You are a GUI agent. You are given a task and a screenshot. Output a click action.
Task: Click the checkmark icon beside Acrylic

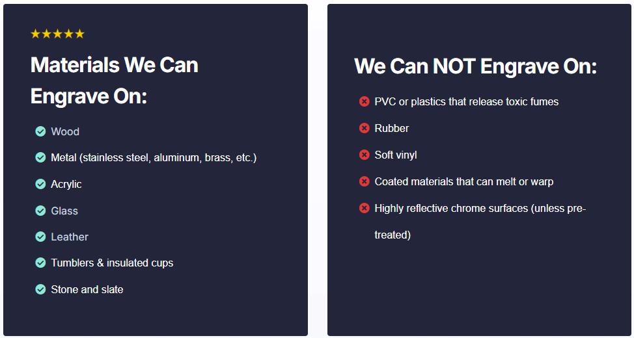click(x=40, y=184)
